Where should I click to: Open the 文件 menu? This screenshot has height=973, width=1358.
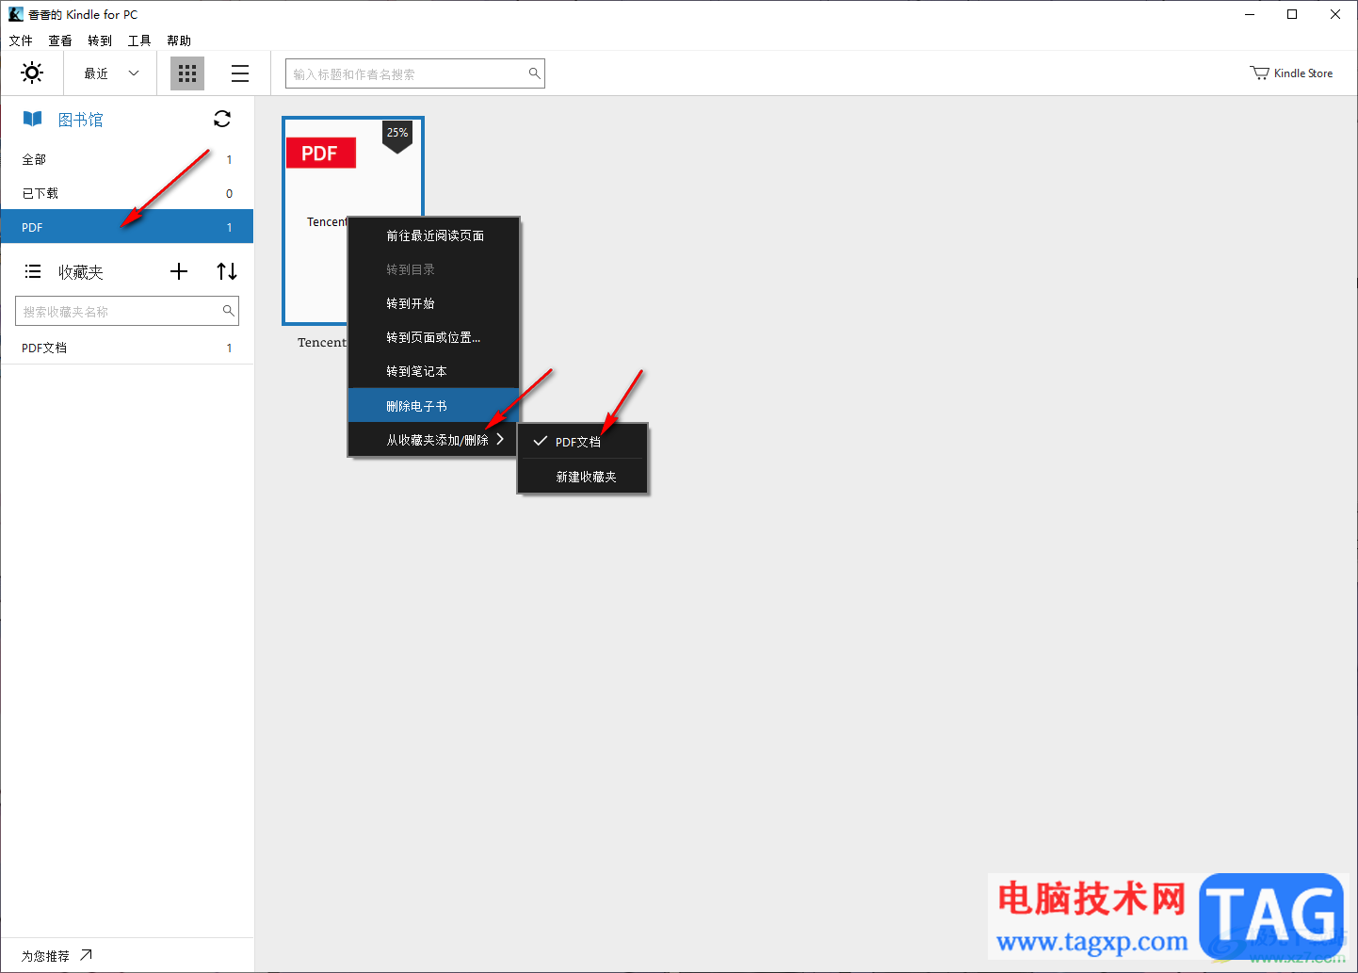21,41
